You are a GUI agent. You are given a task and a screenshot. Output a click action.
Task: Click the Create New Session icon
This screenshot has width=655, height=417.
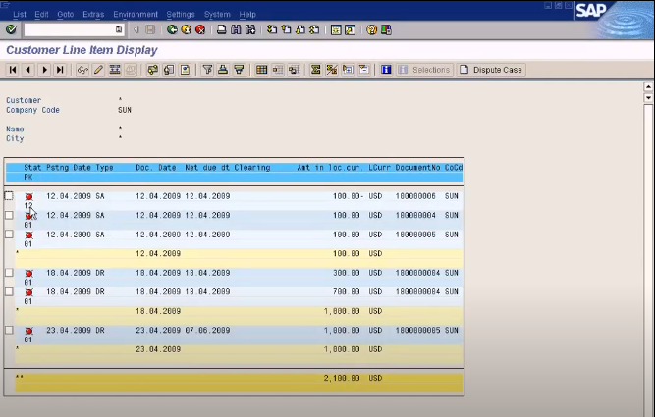point(336,29)
